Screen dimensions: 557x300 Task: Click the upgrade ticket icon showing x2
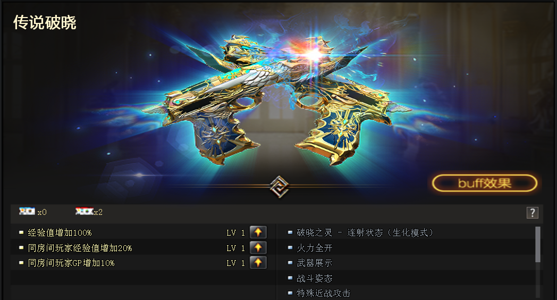[x=84, y=212]
